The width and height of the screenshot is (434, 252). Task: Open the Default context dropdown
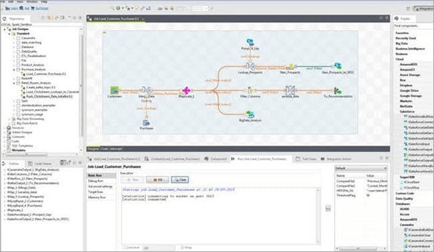tap(361, 168)
